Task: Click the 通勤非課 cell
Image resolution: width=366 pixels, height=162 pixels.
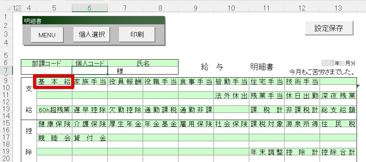Action: [196, 109]
